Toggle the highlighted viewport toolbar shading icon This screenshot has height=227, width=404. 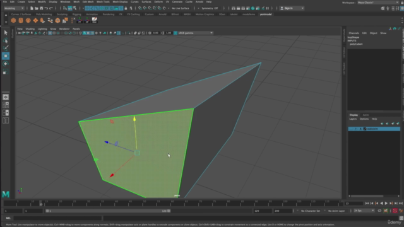click(85, 33)
